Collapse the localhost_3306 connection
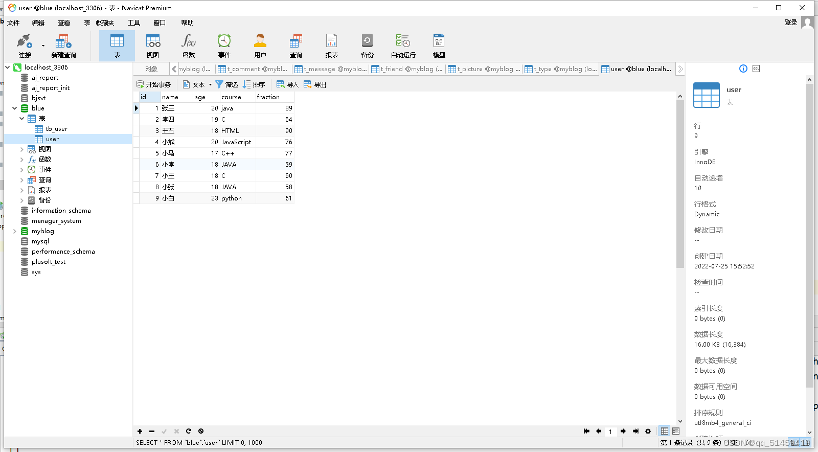The width and height of the screenshot is (818, 452). click(8, 67)
